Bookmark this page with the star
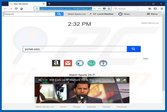 [x=109, y=9]
